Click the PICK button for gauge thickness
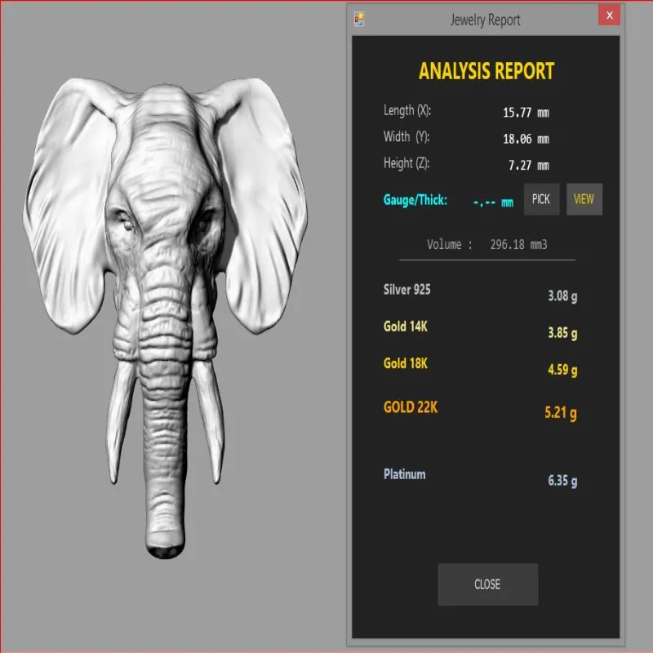Image resolution: width=653 pixels, height=653 pixels. (x=541, y=199)
